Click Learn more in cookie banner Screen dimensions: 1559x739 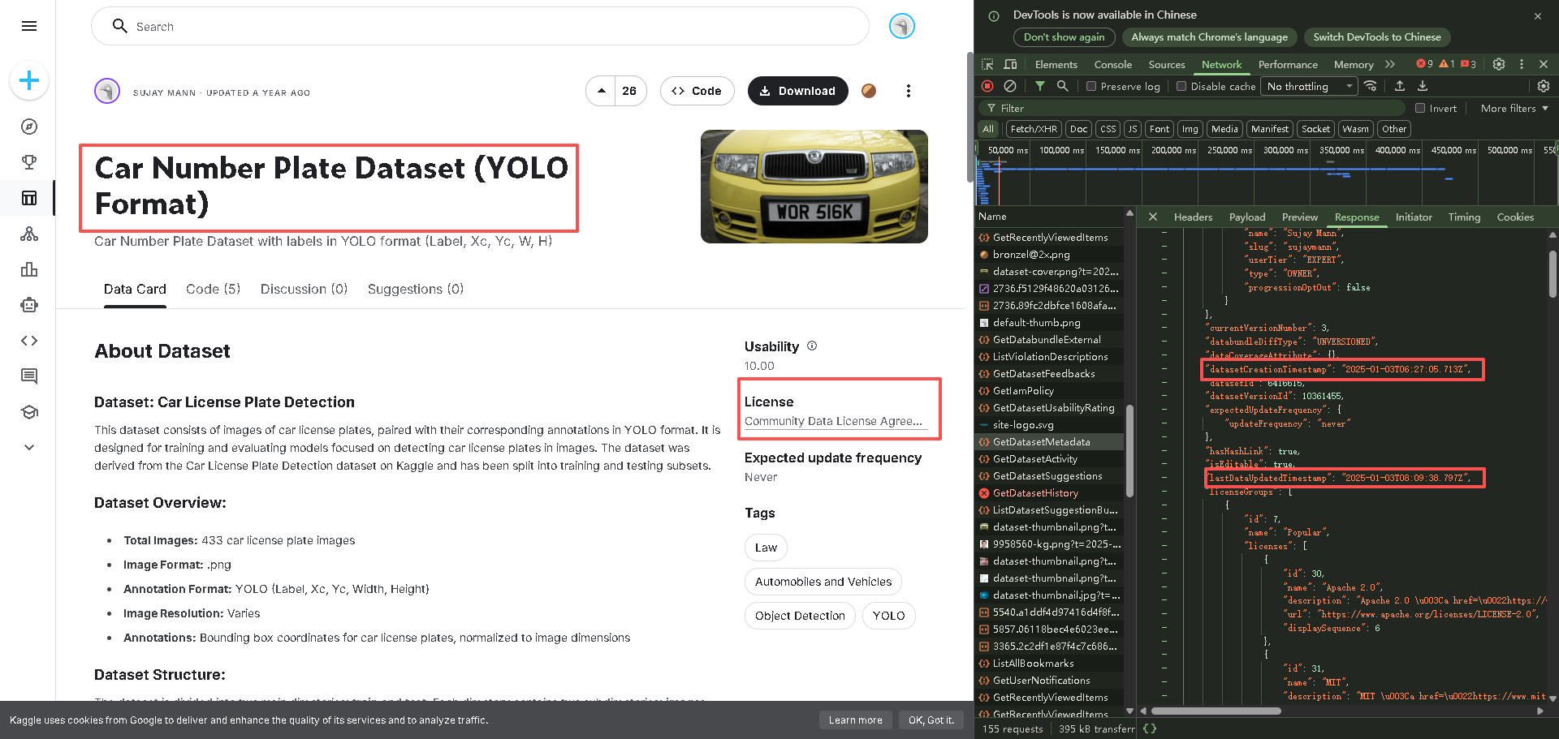point(855,720)
